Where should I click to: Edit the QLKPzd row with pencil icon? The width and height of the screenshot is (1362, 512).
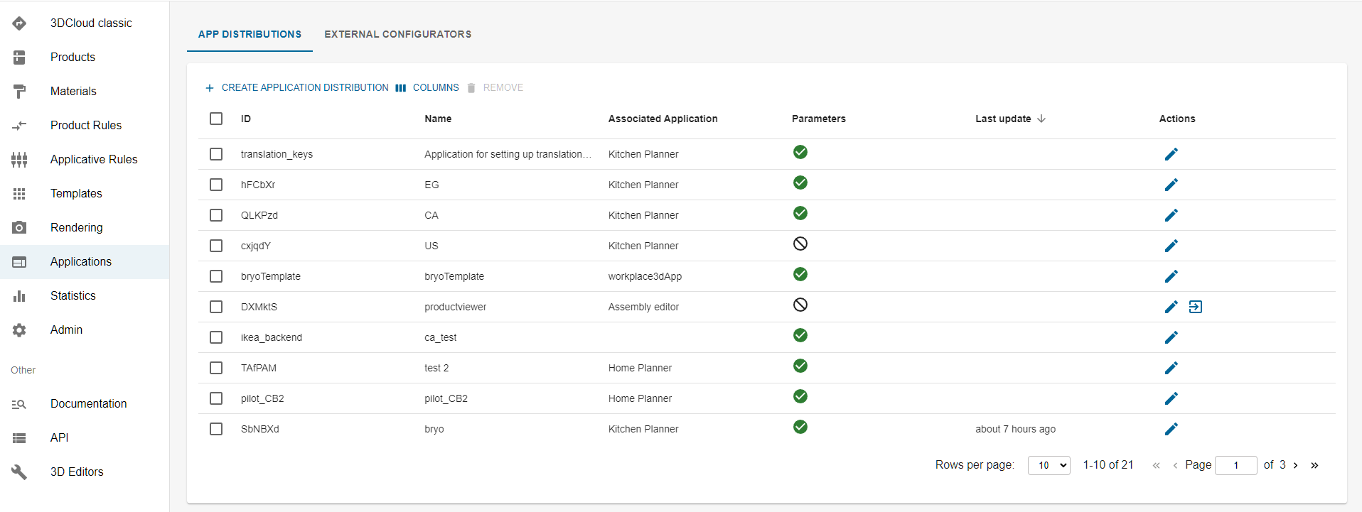click(x=1171, y=215)
